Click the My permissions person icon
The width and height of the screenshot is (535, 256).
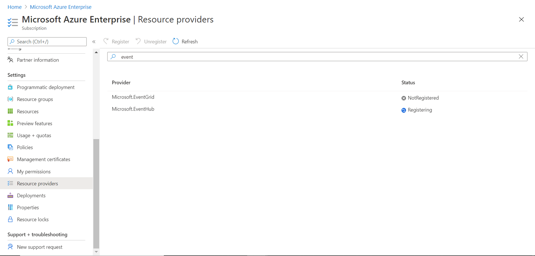(10, 171)
